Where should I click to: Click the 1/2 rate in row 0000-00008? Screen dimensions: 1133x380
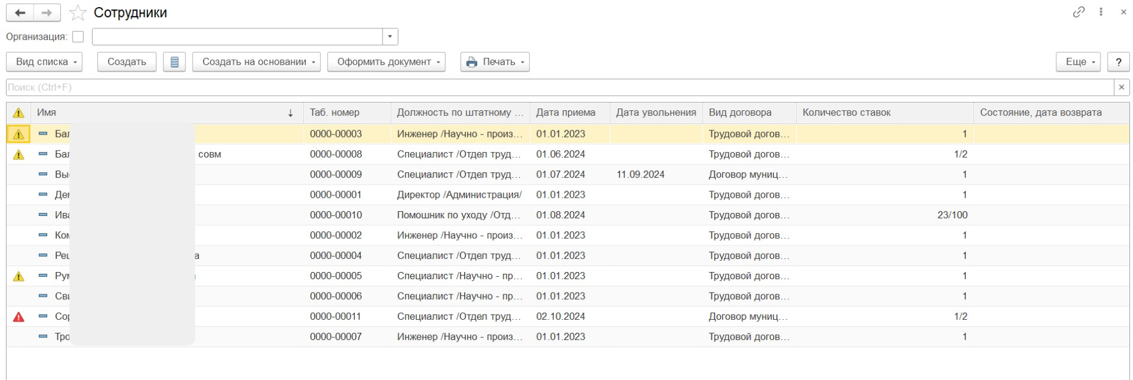pyautogui.click(x=961, y=155)
